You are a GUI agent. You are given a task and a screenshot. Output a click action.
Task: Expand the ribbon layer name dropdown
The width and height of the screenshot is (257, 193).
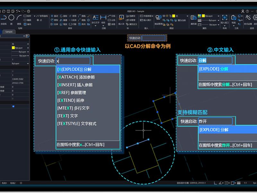[x=187, y=16]
